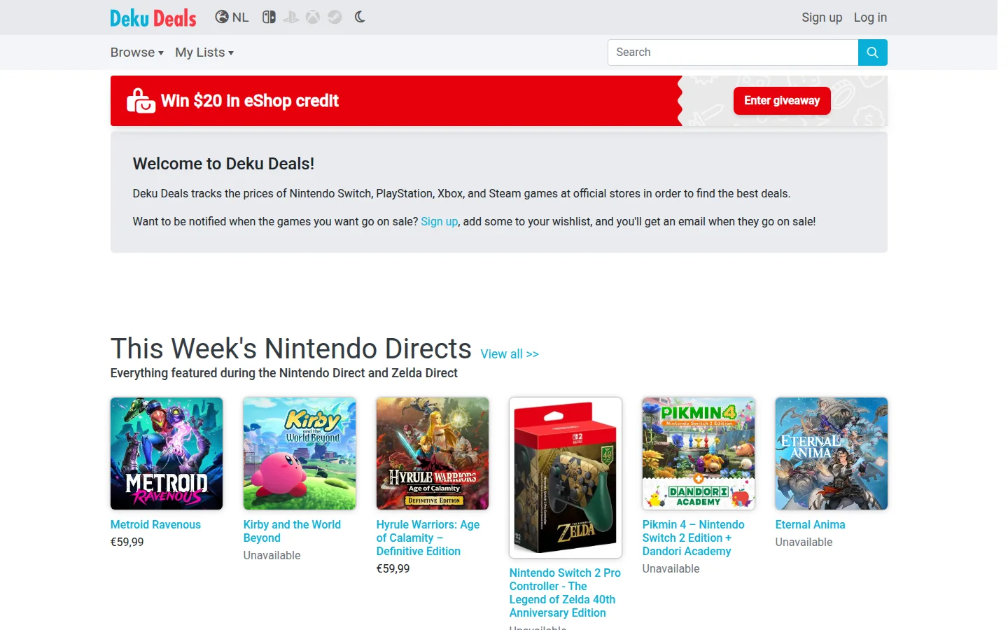
Task: Open the Pikmin 4 Dandori Academy cover
Action: [x=699, y=454]
